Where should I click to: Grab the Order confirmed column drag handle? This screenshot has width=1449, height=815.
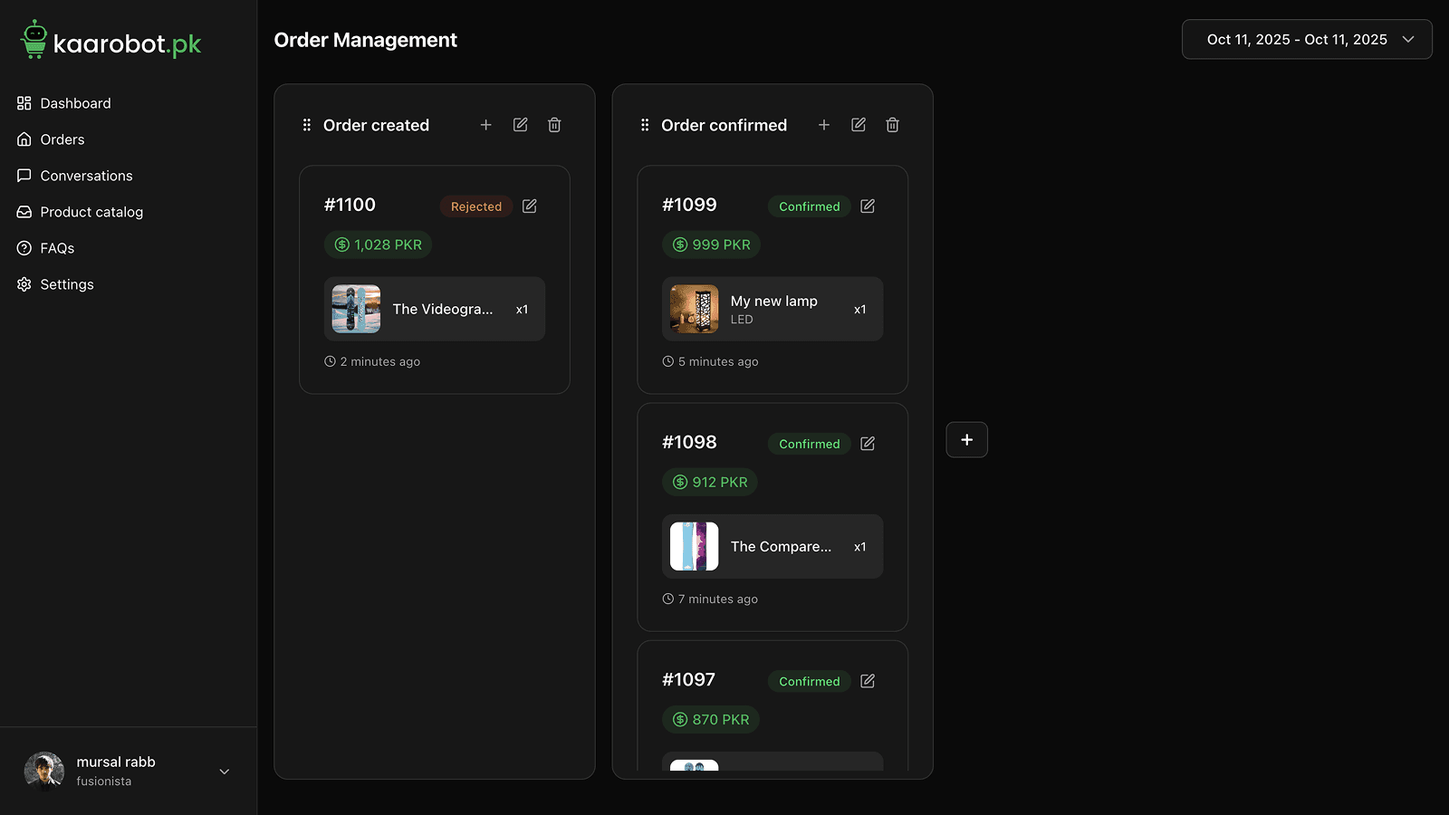pos(645,125)
